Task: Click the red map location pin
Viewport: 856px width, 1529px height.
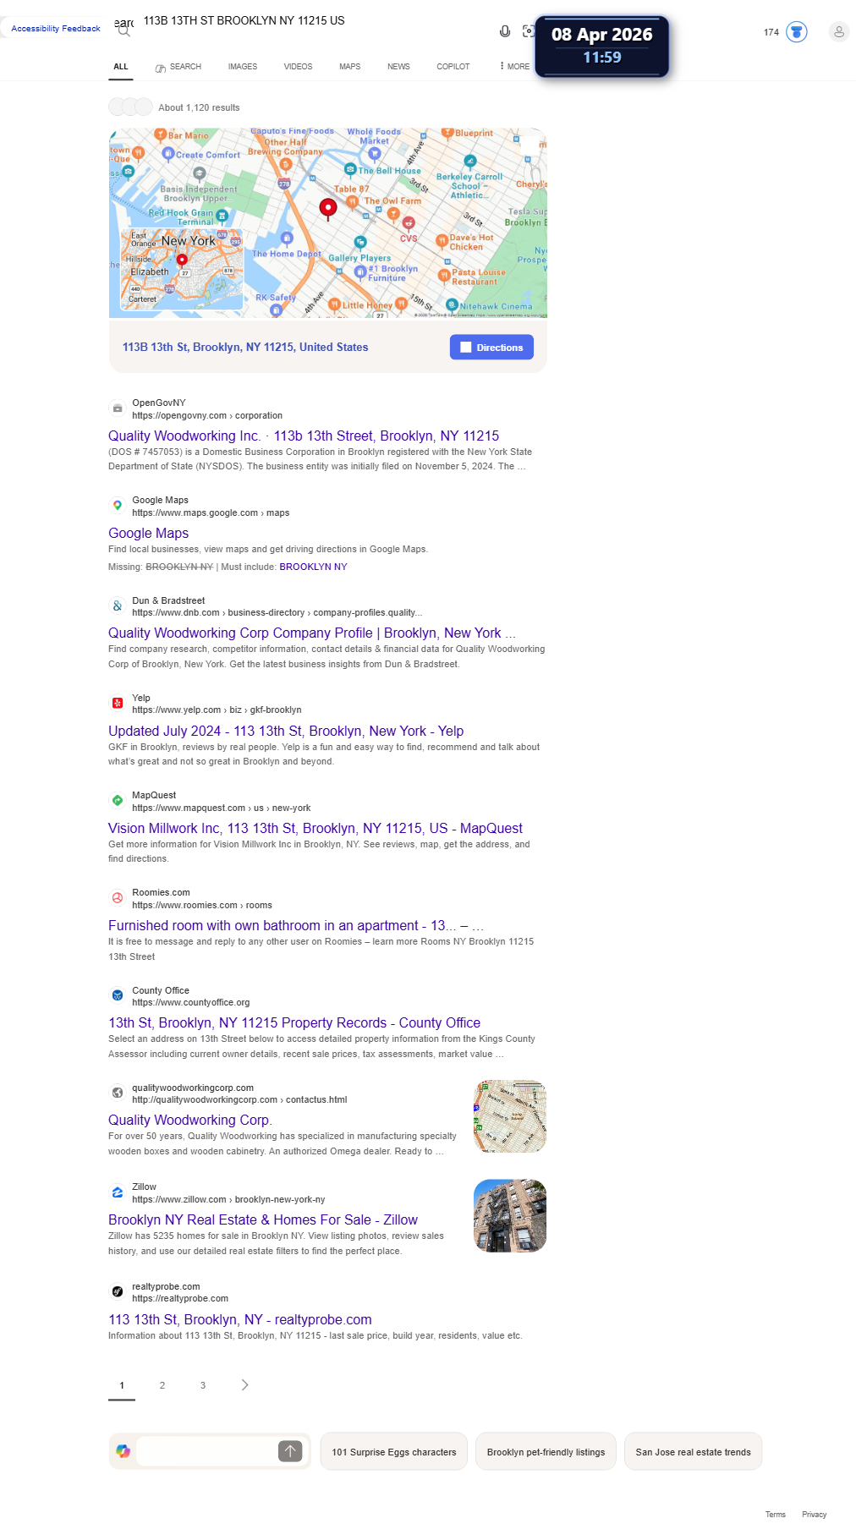Action: [328, 208]
